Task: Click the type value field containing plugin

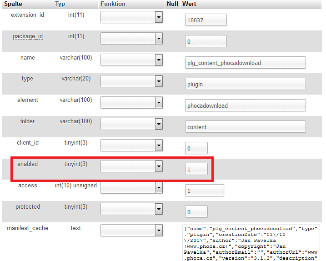Action: (245, 84)
